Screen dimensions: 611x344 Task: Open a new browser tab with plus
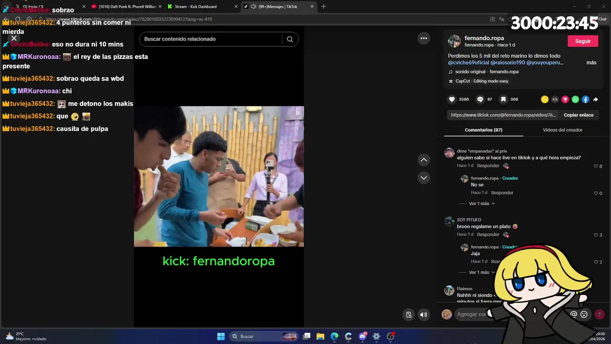pyautogui.click(x=324, y=7)
